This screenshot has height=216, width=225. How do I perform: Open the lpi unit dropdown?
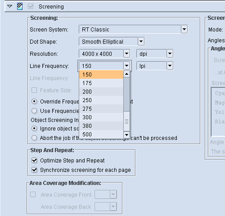pyautogui.click(x=170, y=66)
